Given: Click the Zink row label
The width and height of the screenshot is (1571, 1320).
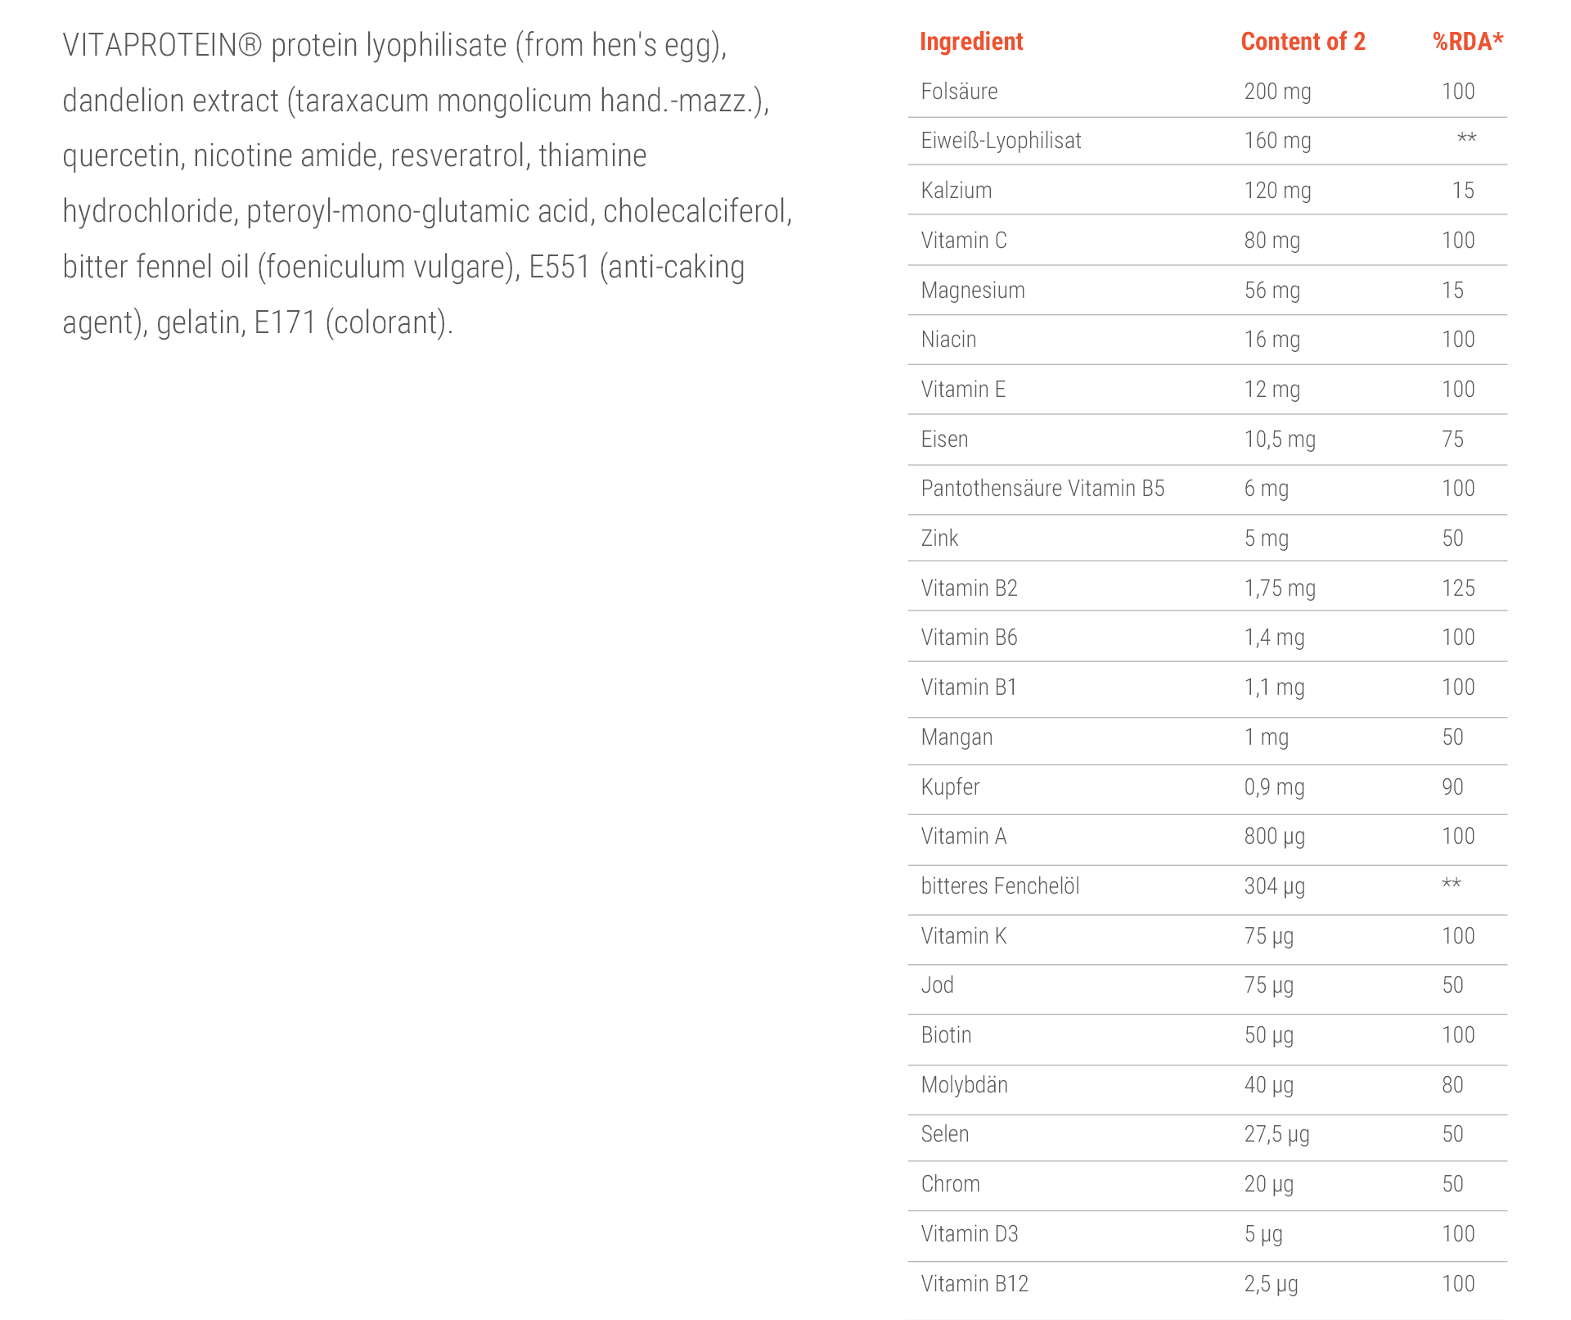Looking at the screenshot, I should coord(939,538).
